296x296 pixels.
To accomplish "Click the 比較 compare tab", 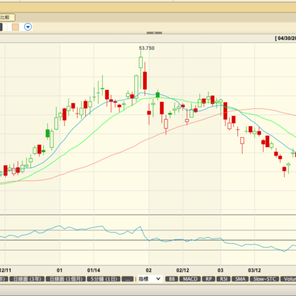I will click(7, 17).
